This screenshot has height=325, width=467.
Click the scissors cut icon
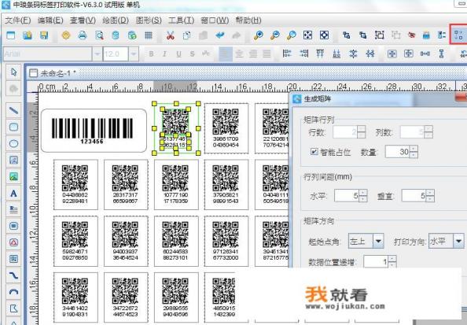(x=170, y=35)
